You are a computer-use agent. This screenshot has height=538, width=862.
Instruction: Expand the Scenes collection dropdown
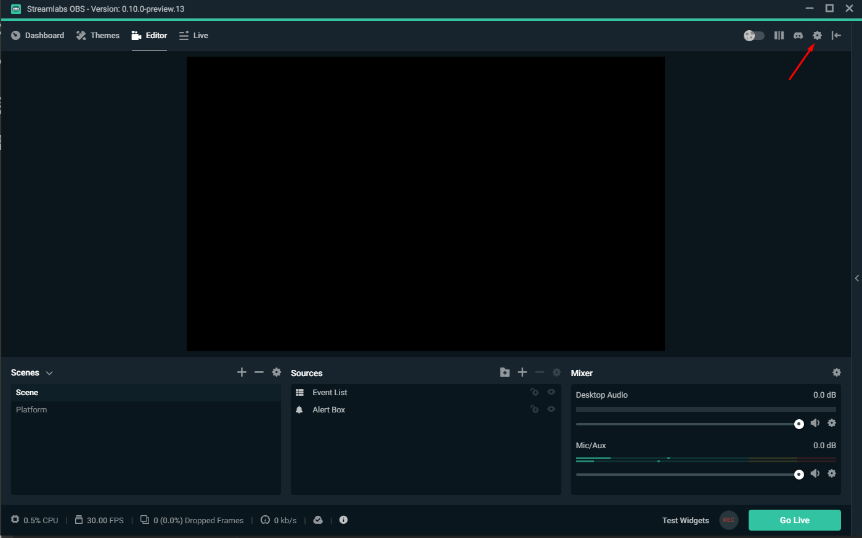pyautogui.click(x=49, y=373)
